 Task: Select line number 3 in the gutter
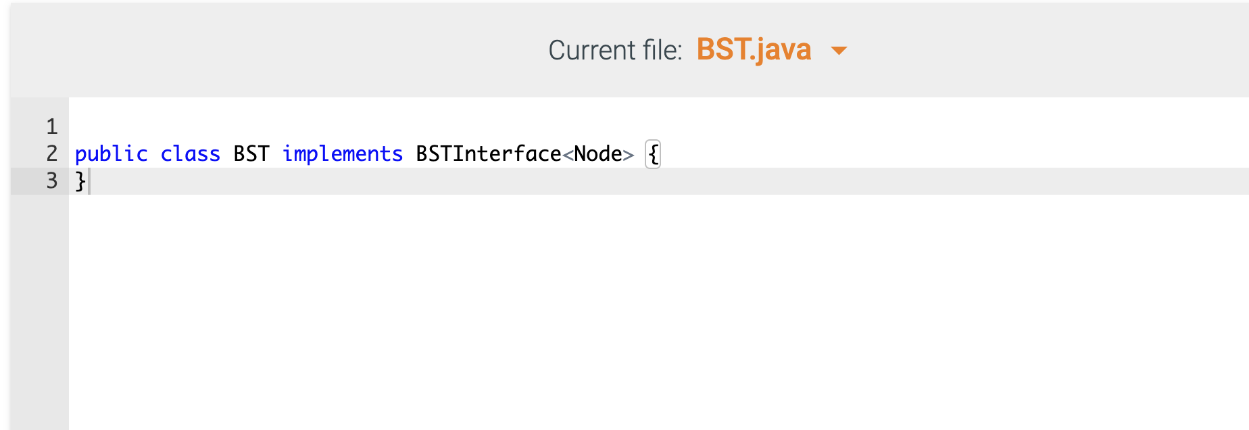[x=51, y=181]
